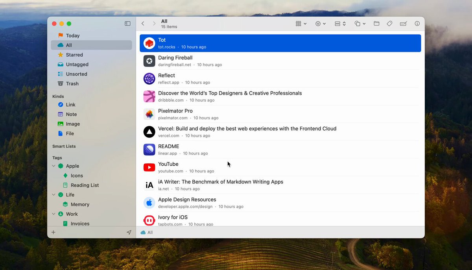Viewport: 472px width, 270px height.
Task: Click the tag icon in toolbar
Action: tap(389, 24)
